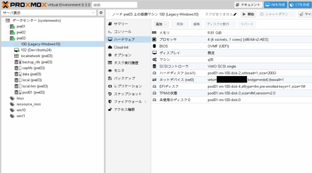312x173 pixels.
Task: Click the Proxmox logo
Action: click(x=24, y=4)
